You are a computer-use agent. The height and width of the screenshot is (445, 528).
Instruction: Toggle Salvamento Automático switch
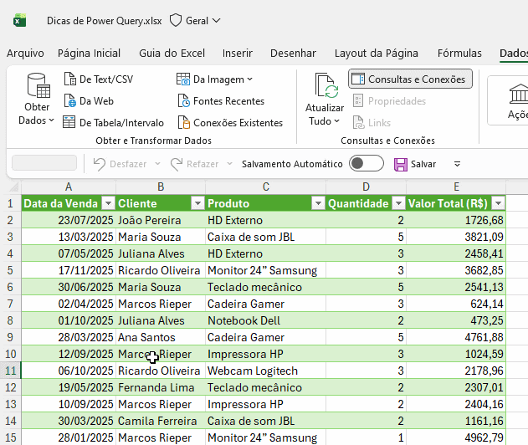click(366, 164)
